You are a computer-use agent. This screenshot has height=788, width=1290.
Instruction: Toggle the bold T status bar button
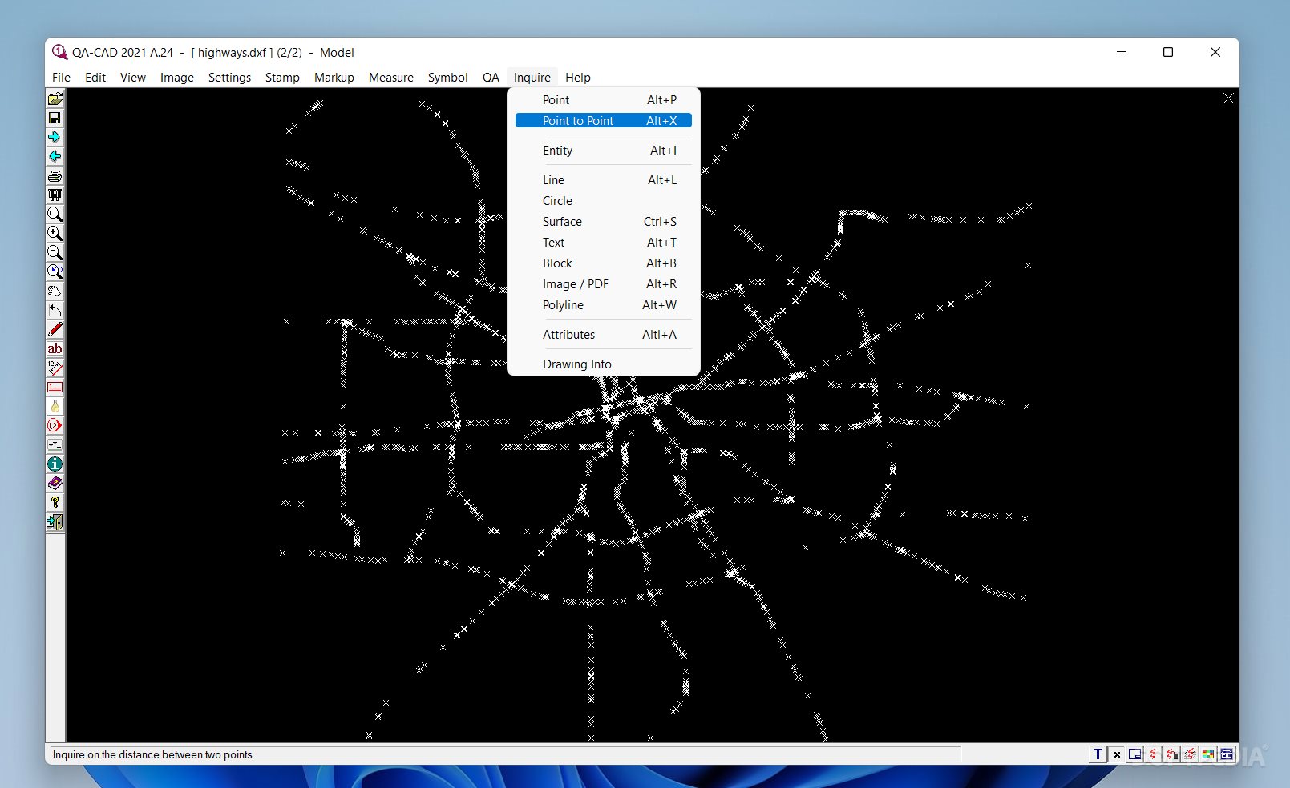[x=1098, y=754]
